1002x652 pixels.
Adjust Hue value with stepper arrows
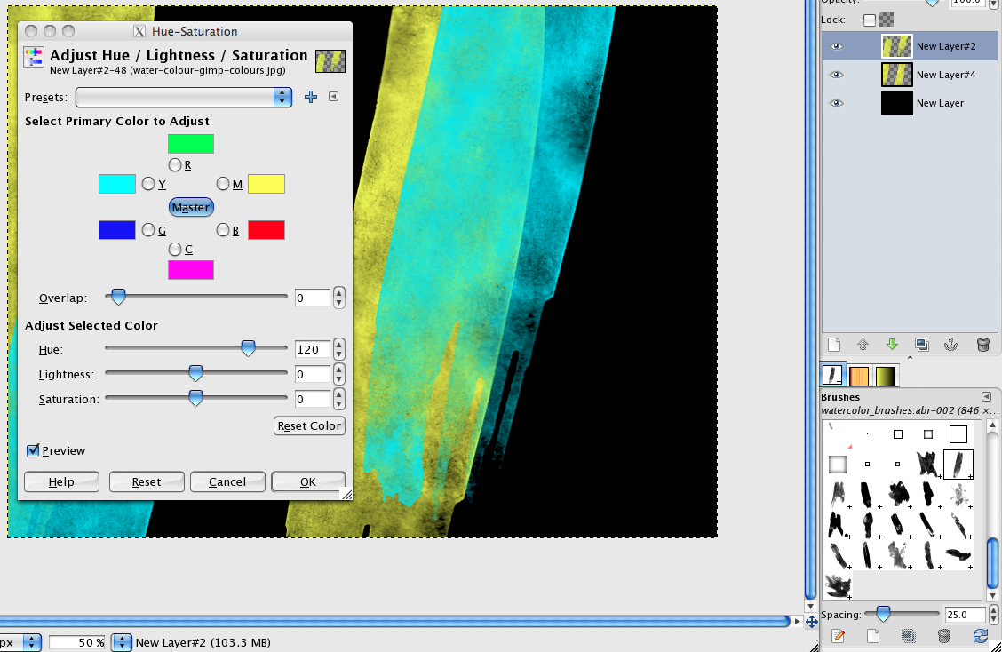(338, 350)
